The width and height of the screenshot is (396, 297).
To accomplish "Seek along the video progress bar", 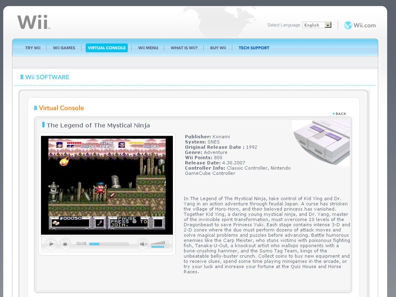I will 109,244.
